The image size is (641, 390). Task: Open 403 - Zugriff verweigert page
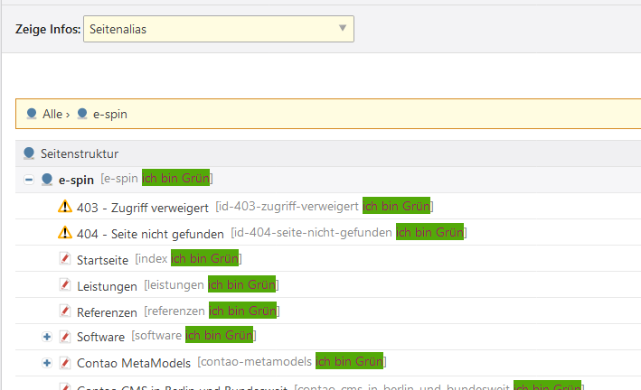[143, 208]
